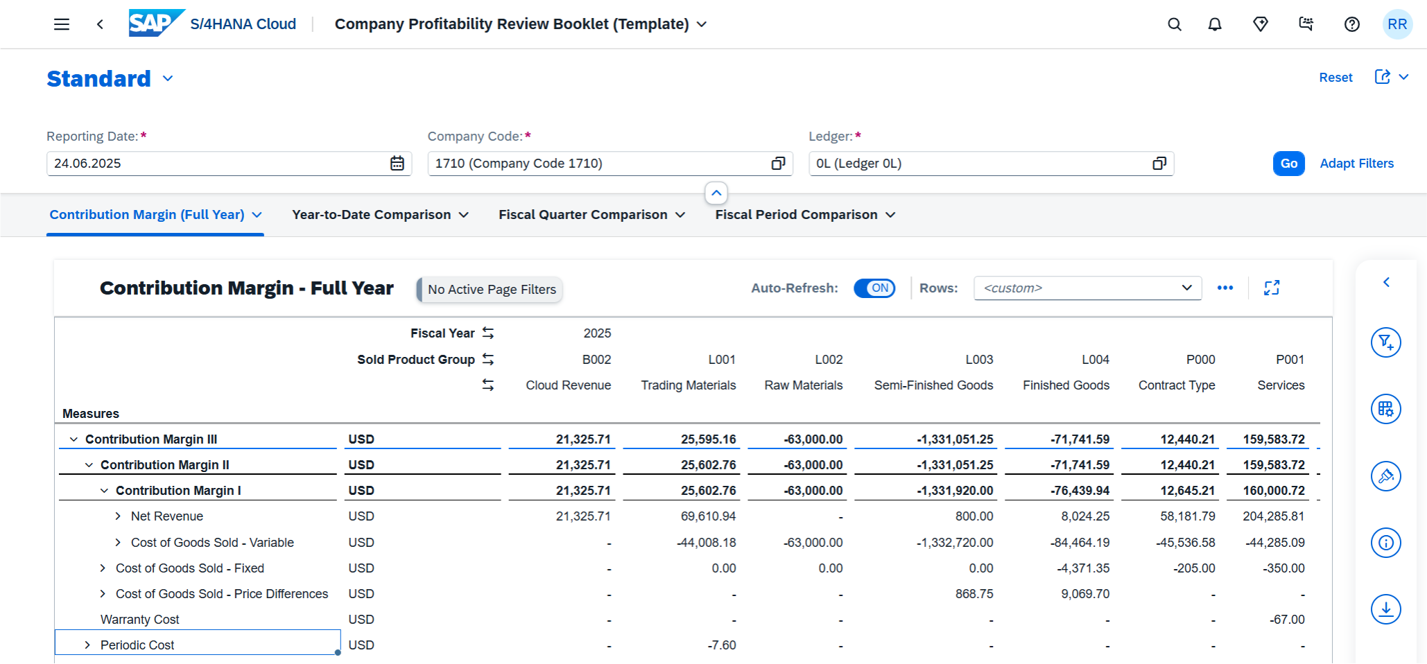Click the info icon in side panel
Viewport: 1427px width, 664px height.
tap(1385, 543)
